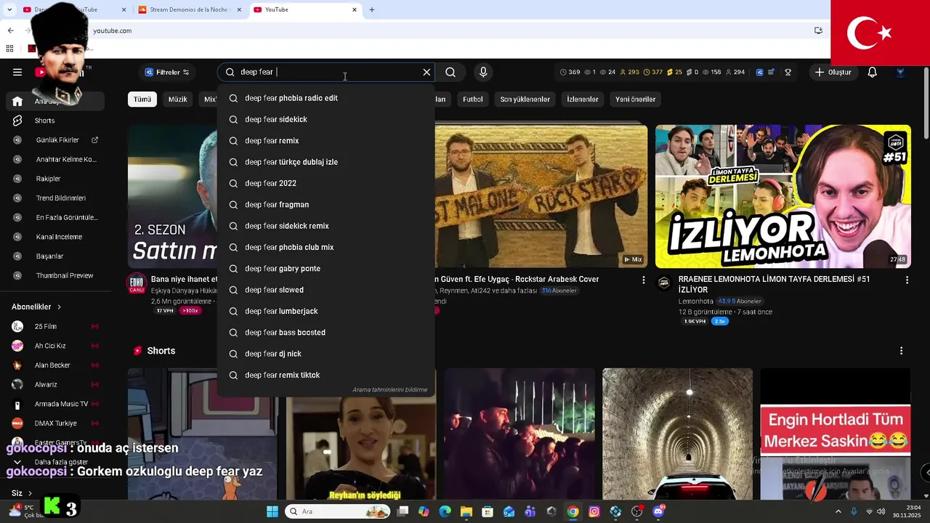The height and width of the screenshot is (523, 930).
Task: Open the Shorts shelf three-dot menu
Action: point(901,351)
